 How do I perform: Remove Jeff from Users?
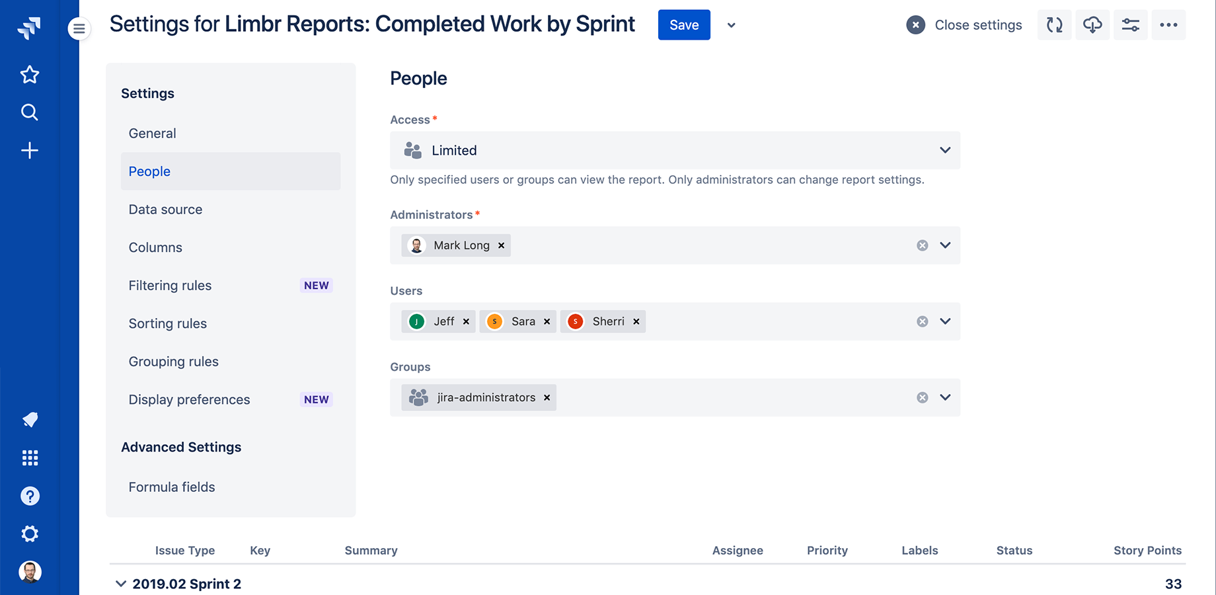click(x=466, y=321)
